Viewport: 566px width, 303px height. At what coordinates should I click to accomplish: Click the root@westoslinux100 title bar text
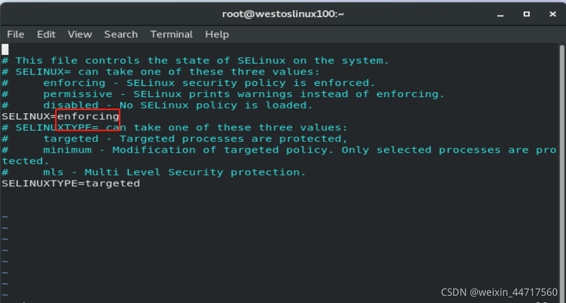click(x=283, y=14)
